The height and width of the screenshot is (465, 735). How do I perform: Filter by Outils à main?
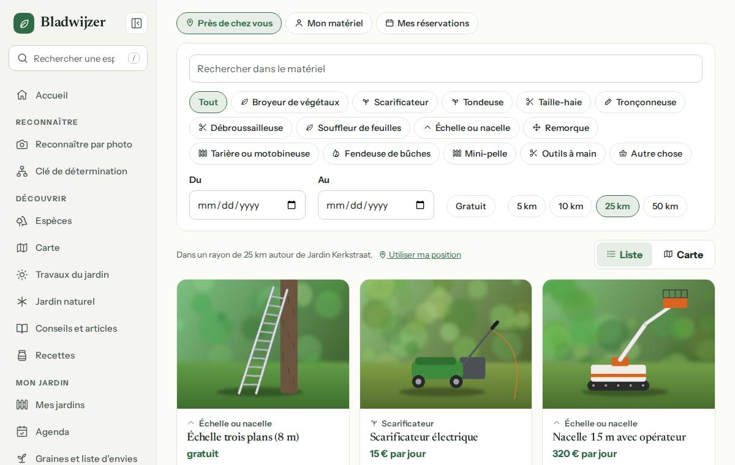tap(563, 154)
